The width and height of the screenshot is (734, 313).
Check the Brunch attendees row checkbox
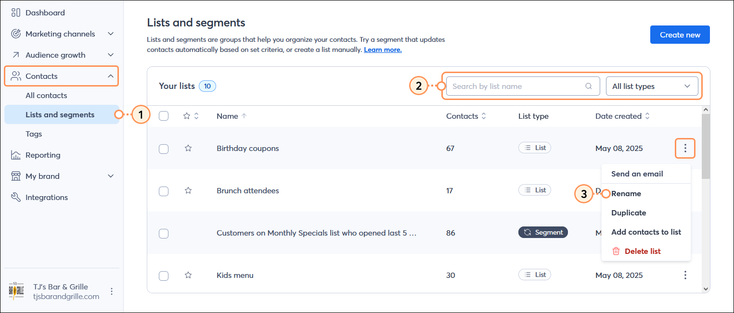[x=164, y=191]
